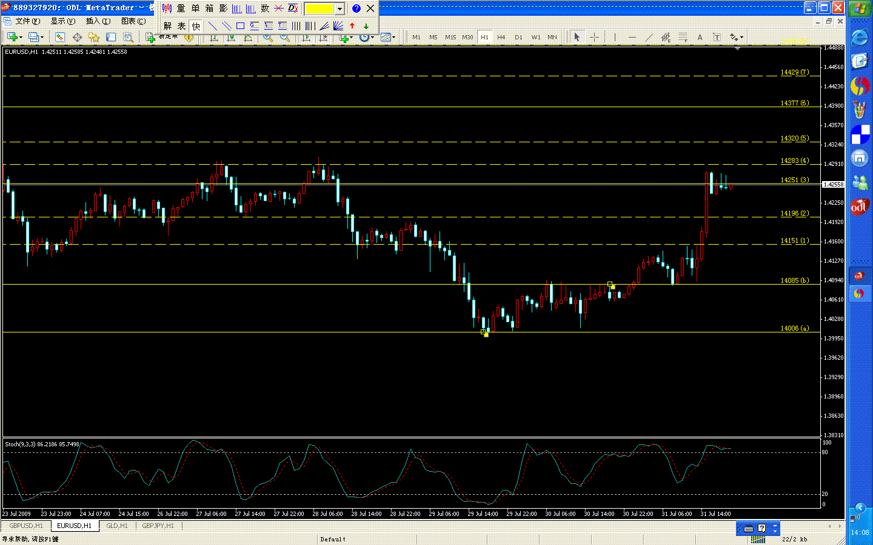873x545 pixels.
Task: Switch chart to W1 timeframe
Action: point(536,37)
